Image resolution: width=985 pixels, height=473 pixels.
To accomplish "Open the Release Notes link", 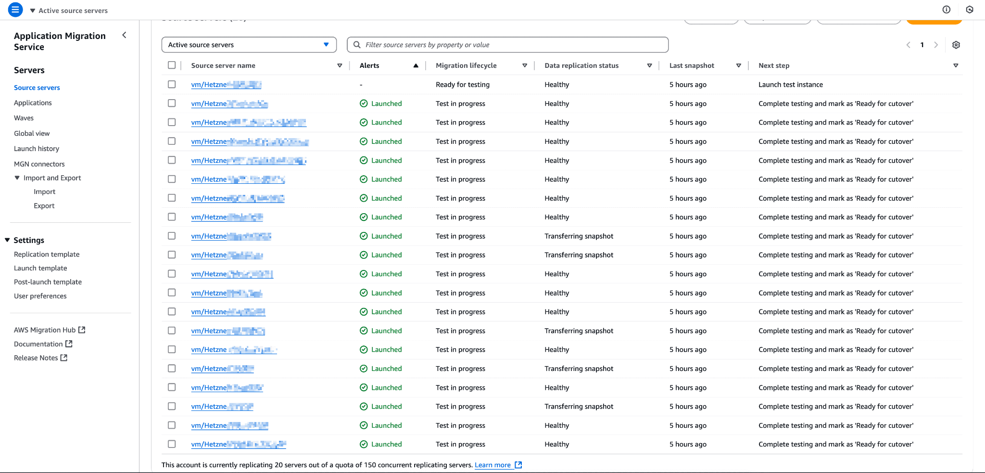I will (36, 358).
